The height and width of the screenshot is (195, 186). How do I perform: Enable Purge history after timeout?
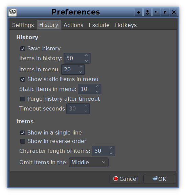pos(23,99)
